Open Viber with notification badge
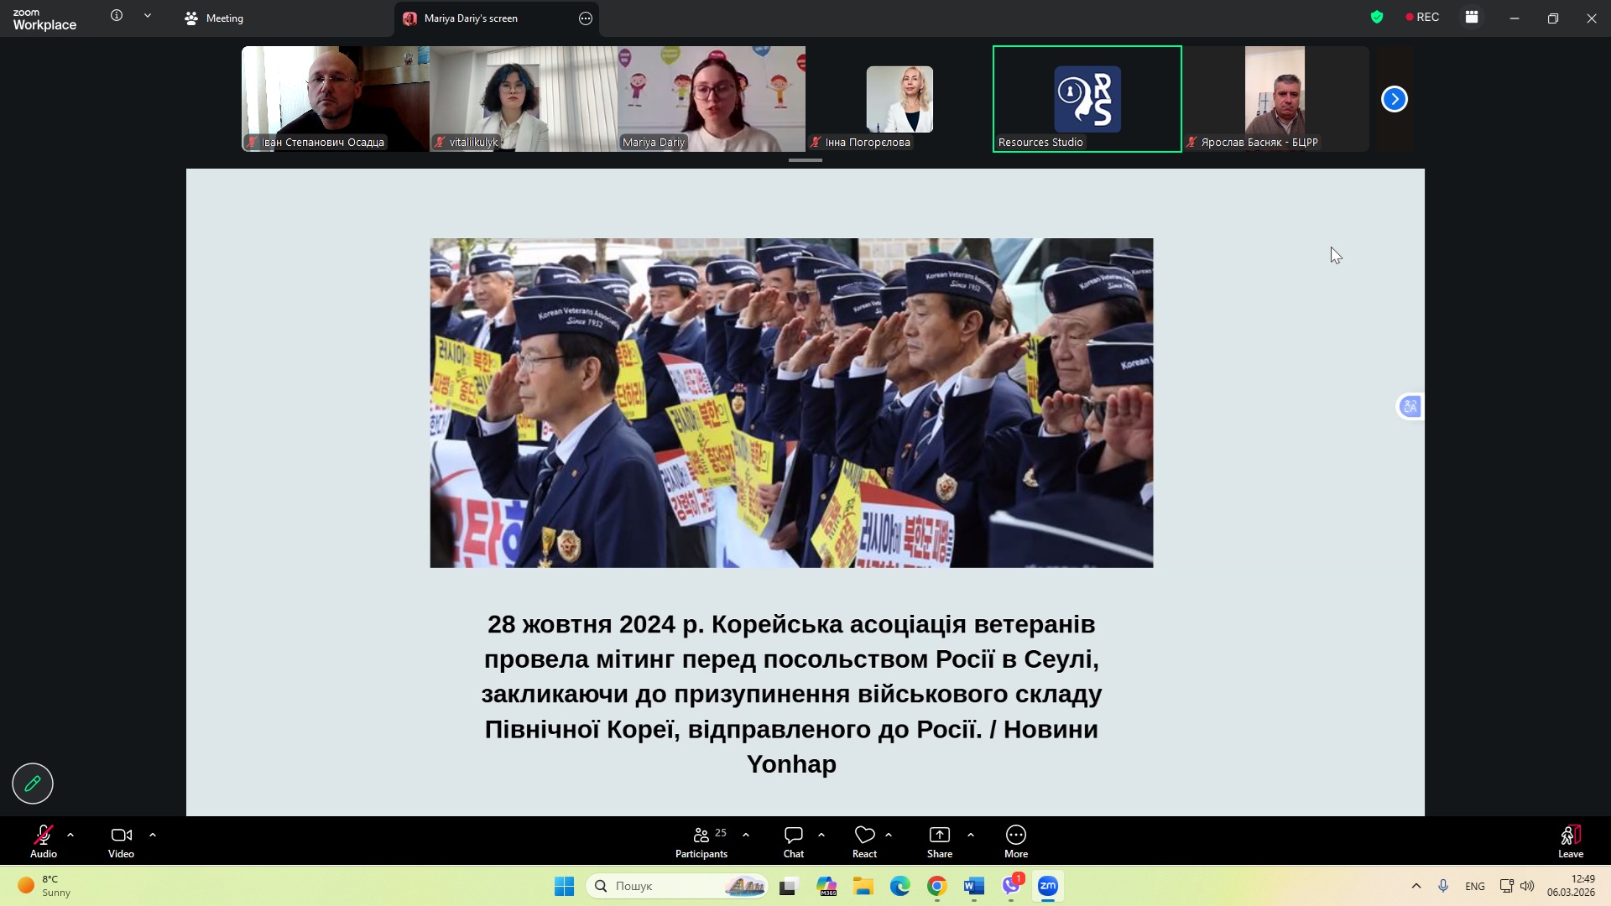This screenshot has height=906, width=1611. pyautogui.click(x=1012, y=885)
